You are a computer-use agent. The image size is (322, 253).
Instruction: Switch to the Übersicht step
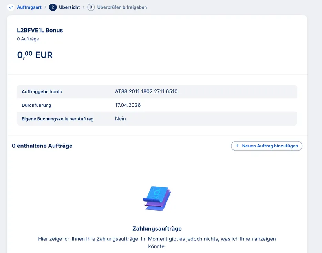pos(69,7)
